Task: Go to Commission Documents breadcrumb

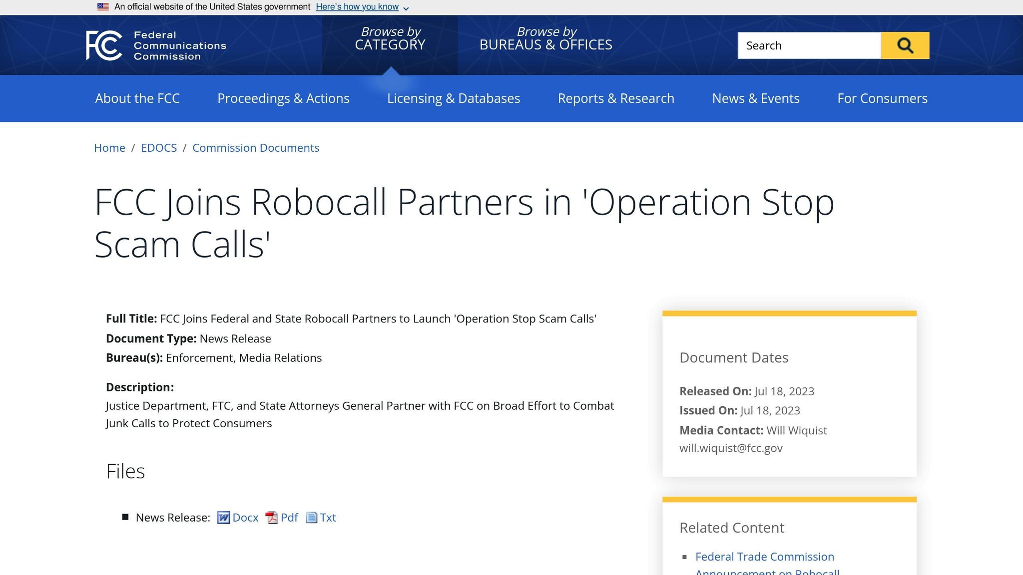Action: click(256, 148)
